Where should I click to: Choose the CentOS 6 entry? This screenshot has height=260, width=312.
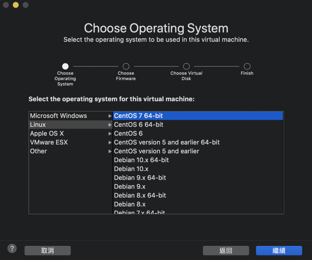198,134
